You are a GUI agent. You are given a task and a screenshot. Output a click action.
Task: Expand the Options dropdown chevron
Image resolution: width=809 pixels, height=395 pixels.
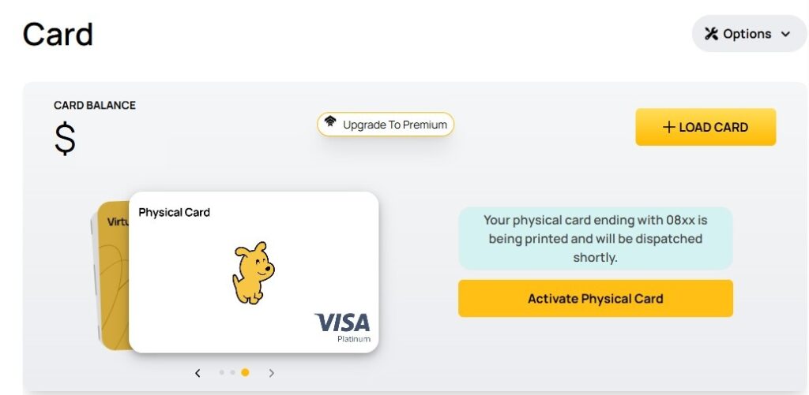pos(785,34)
